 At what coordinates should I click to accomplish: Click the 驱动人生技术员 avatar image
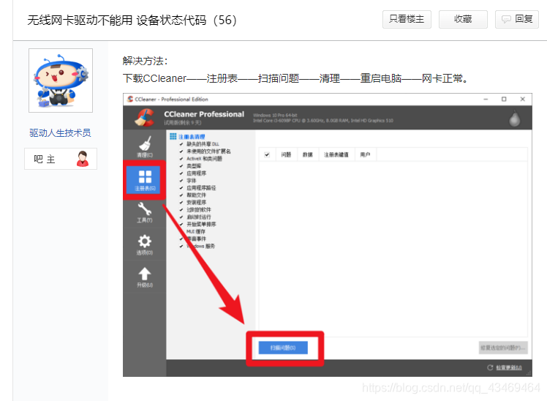[61, 80]
